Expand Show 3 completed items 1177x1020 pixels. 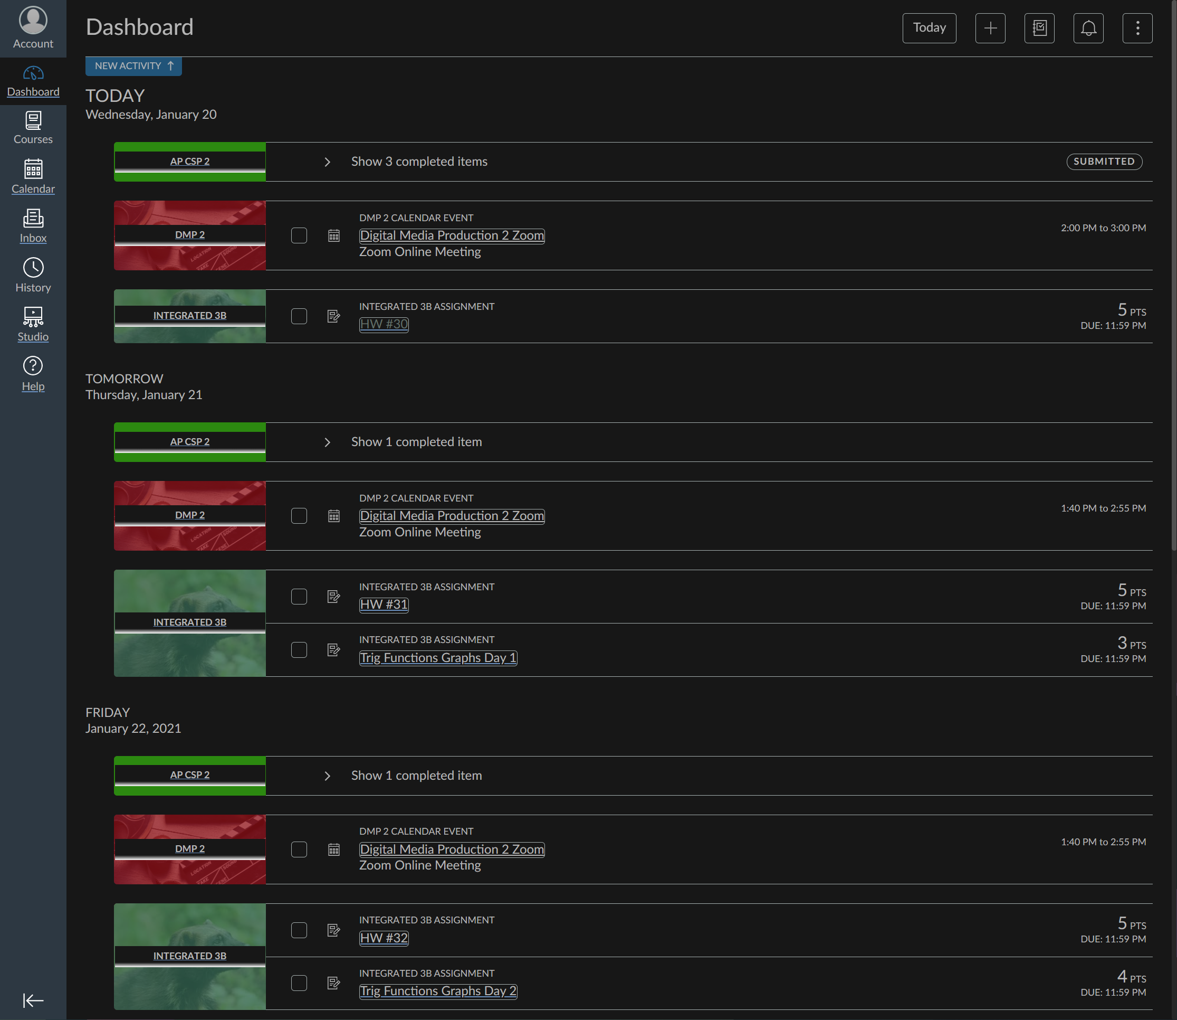(x=419, y=162)
